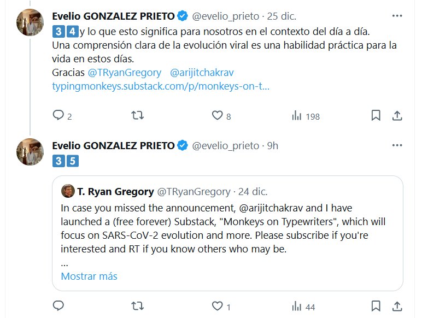The width and height of the screenshot is (422, 318).
Task: Share the first tweet
Action: (398, 115)
